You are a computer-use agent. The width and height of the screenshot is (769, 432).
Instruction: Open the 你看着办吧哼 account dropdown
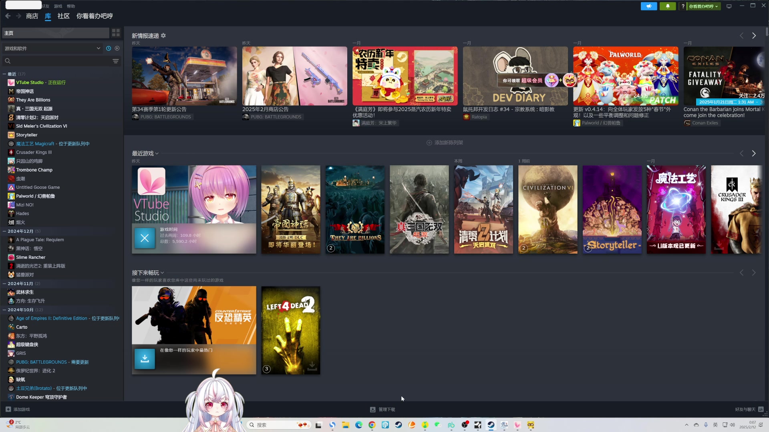pos(704,6)
